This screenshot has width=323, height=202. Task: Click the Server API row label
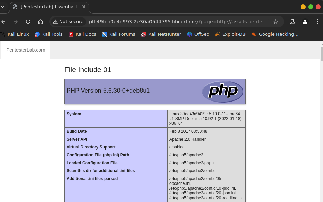pos(77,139)
